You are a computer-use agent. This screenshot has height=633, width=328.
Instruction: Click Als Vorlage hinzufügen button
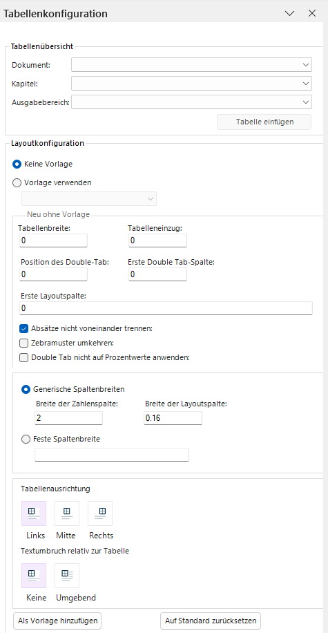click(x=58, y=621)
